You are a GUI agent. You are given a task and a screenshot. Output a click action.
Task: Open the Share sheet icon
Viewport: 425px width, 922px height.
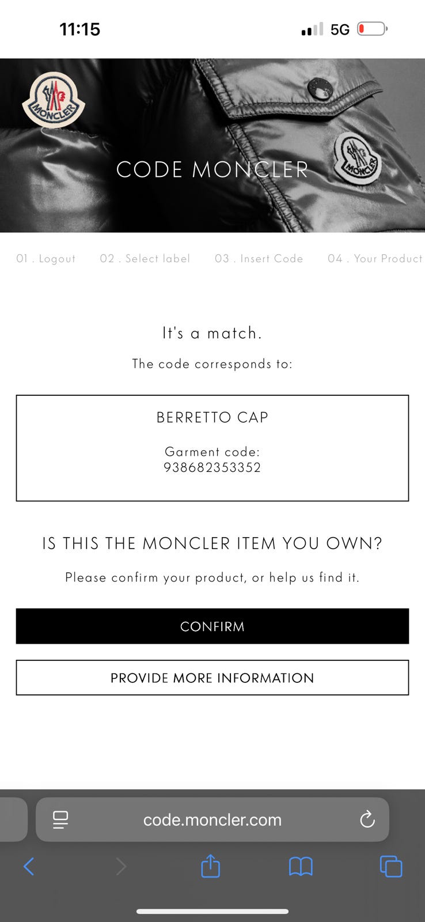click(211, 866)
